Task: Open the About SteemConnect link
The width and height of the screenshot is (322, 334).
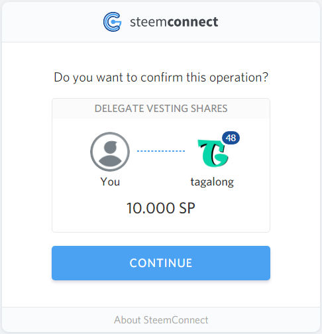Action: coord(161,320)
